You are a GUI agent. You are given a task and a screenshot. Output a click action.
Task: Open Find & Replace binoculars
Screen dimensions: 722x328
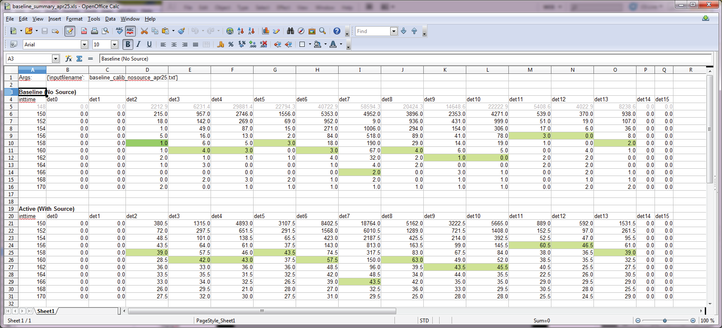291,31
